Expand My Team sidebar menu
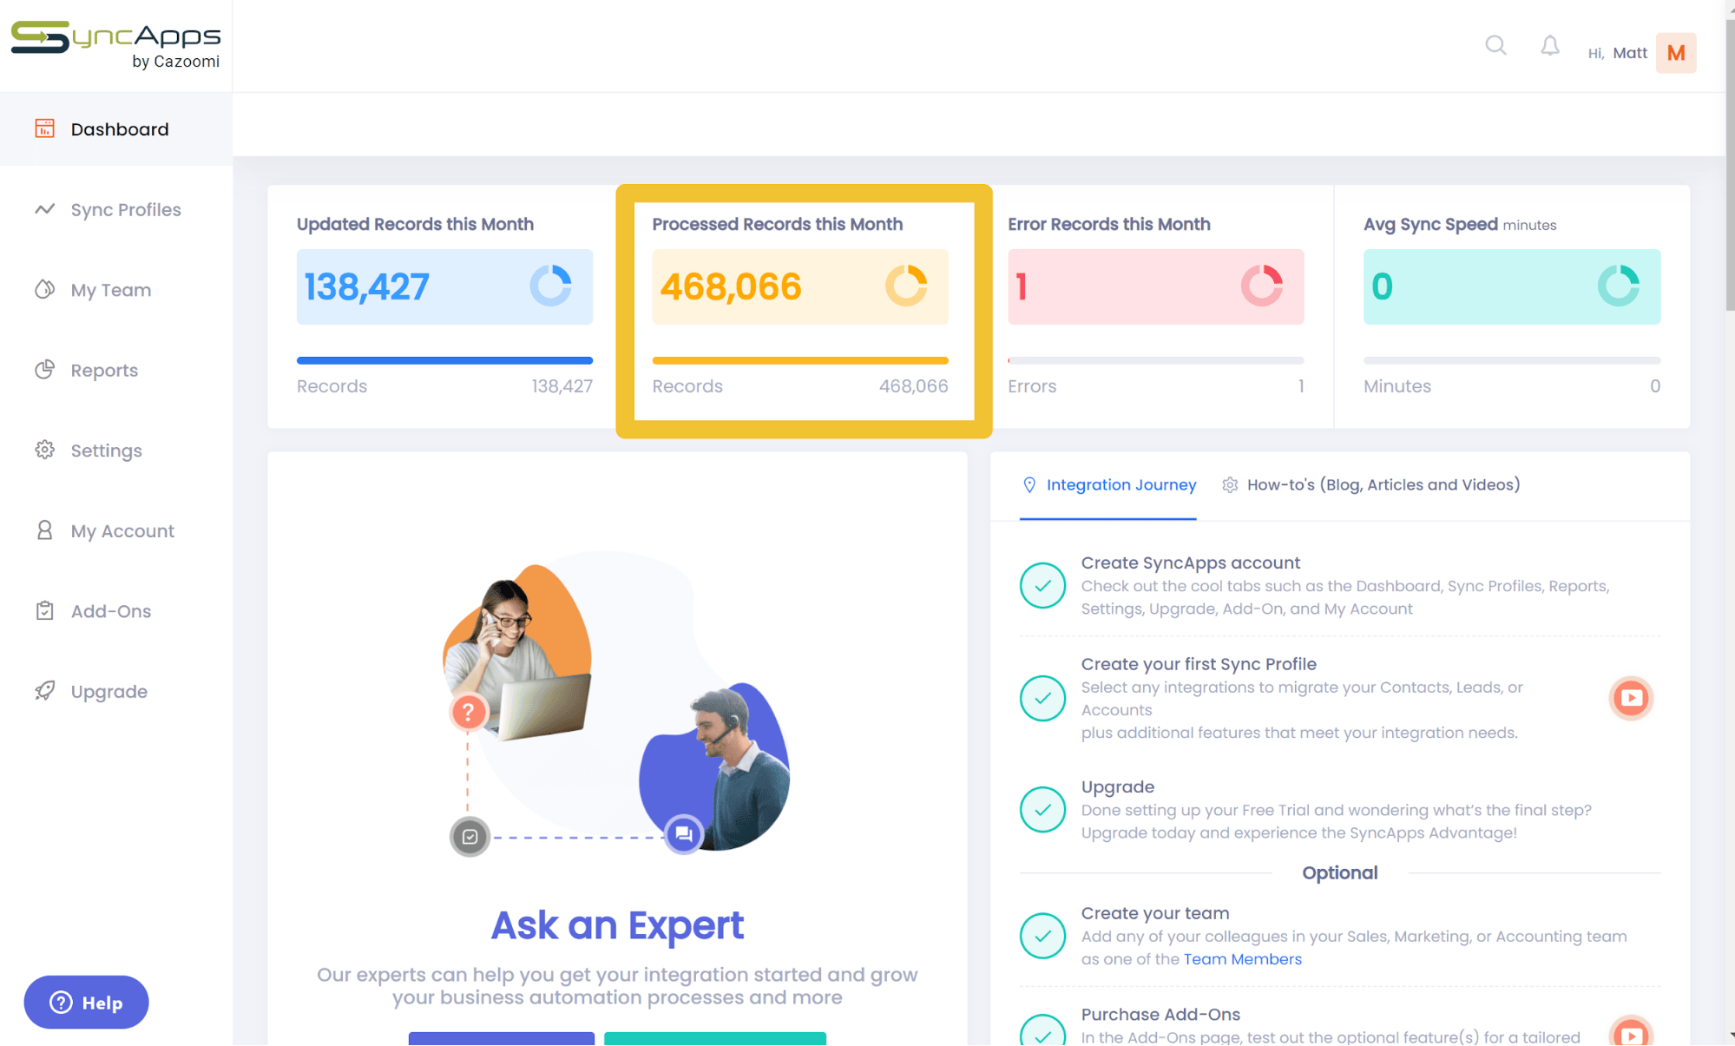 click(112, 289)
